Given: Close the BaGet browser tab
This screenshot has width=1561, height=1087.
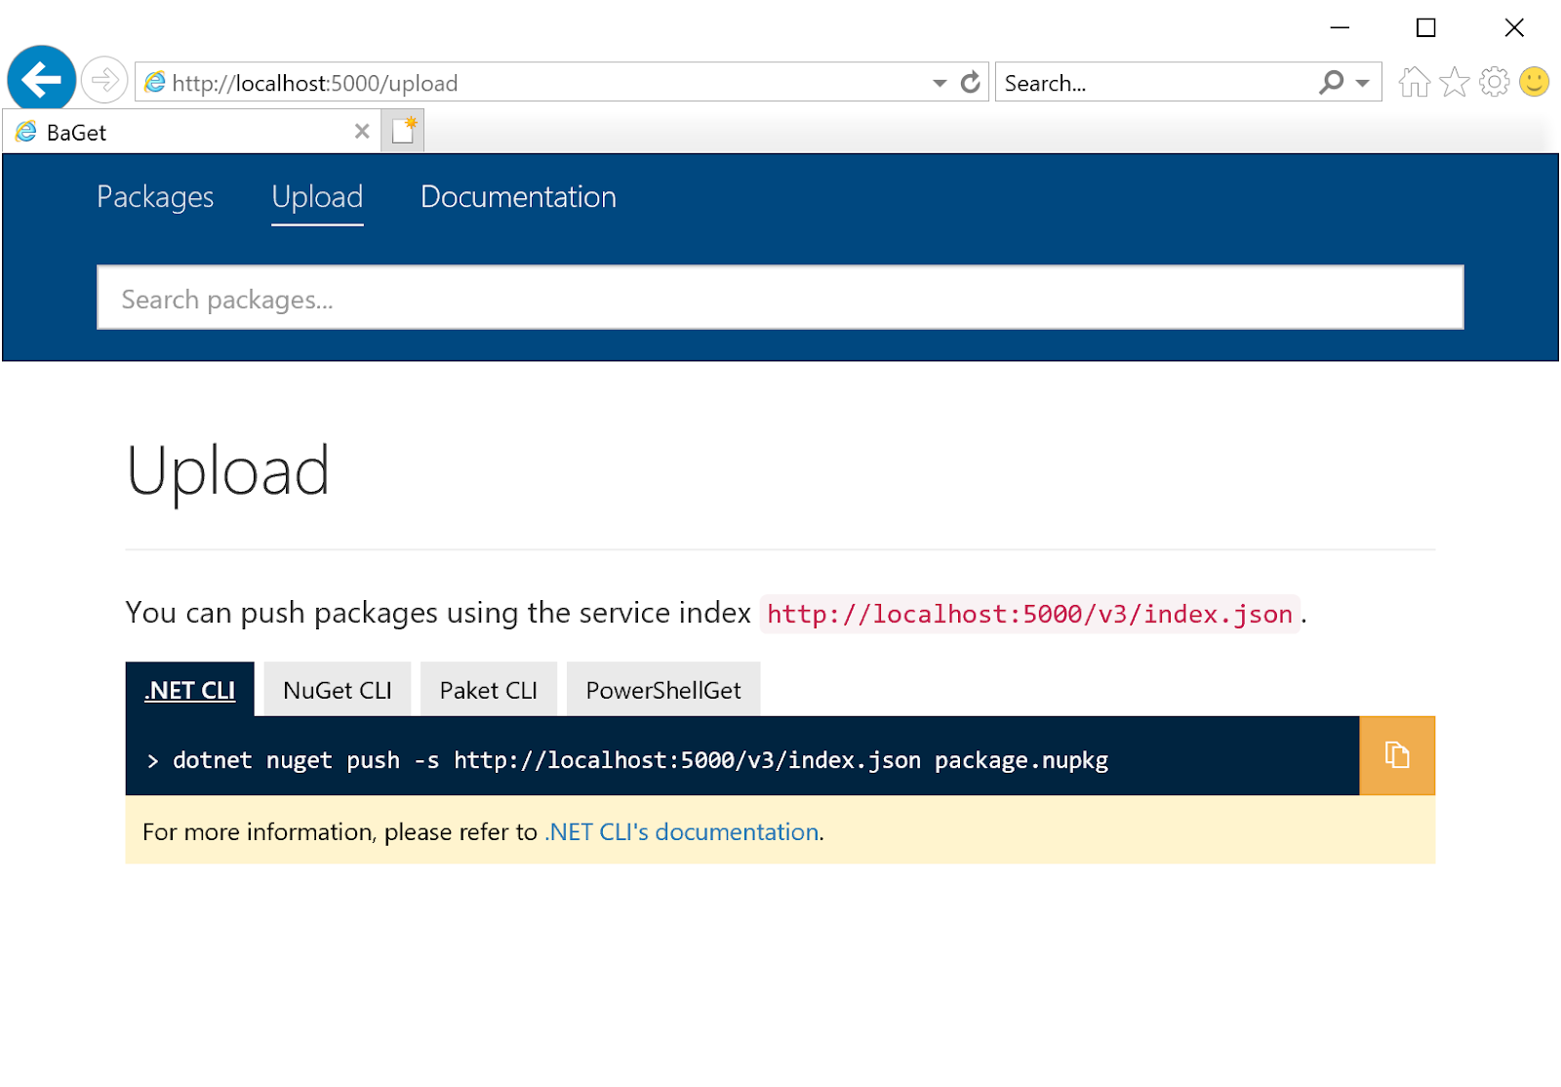Looking at the screenshot, I should pos(362,132).
